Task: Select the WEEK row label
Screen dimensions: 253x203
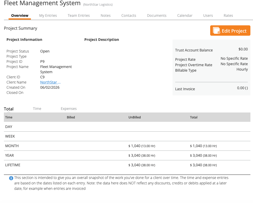Action: (x=10, y=136)
